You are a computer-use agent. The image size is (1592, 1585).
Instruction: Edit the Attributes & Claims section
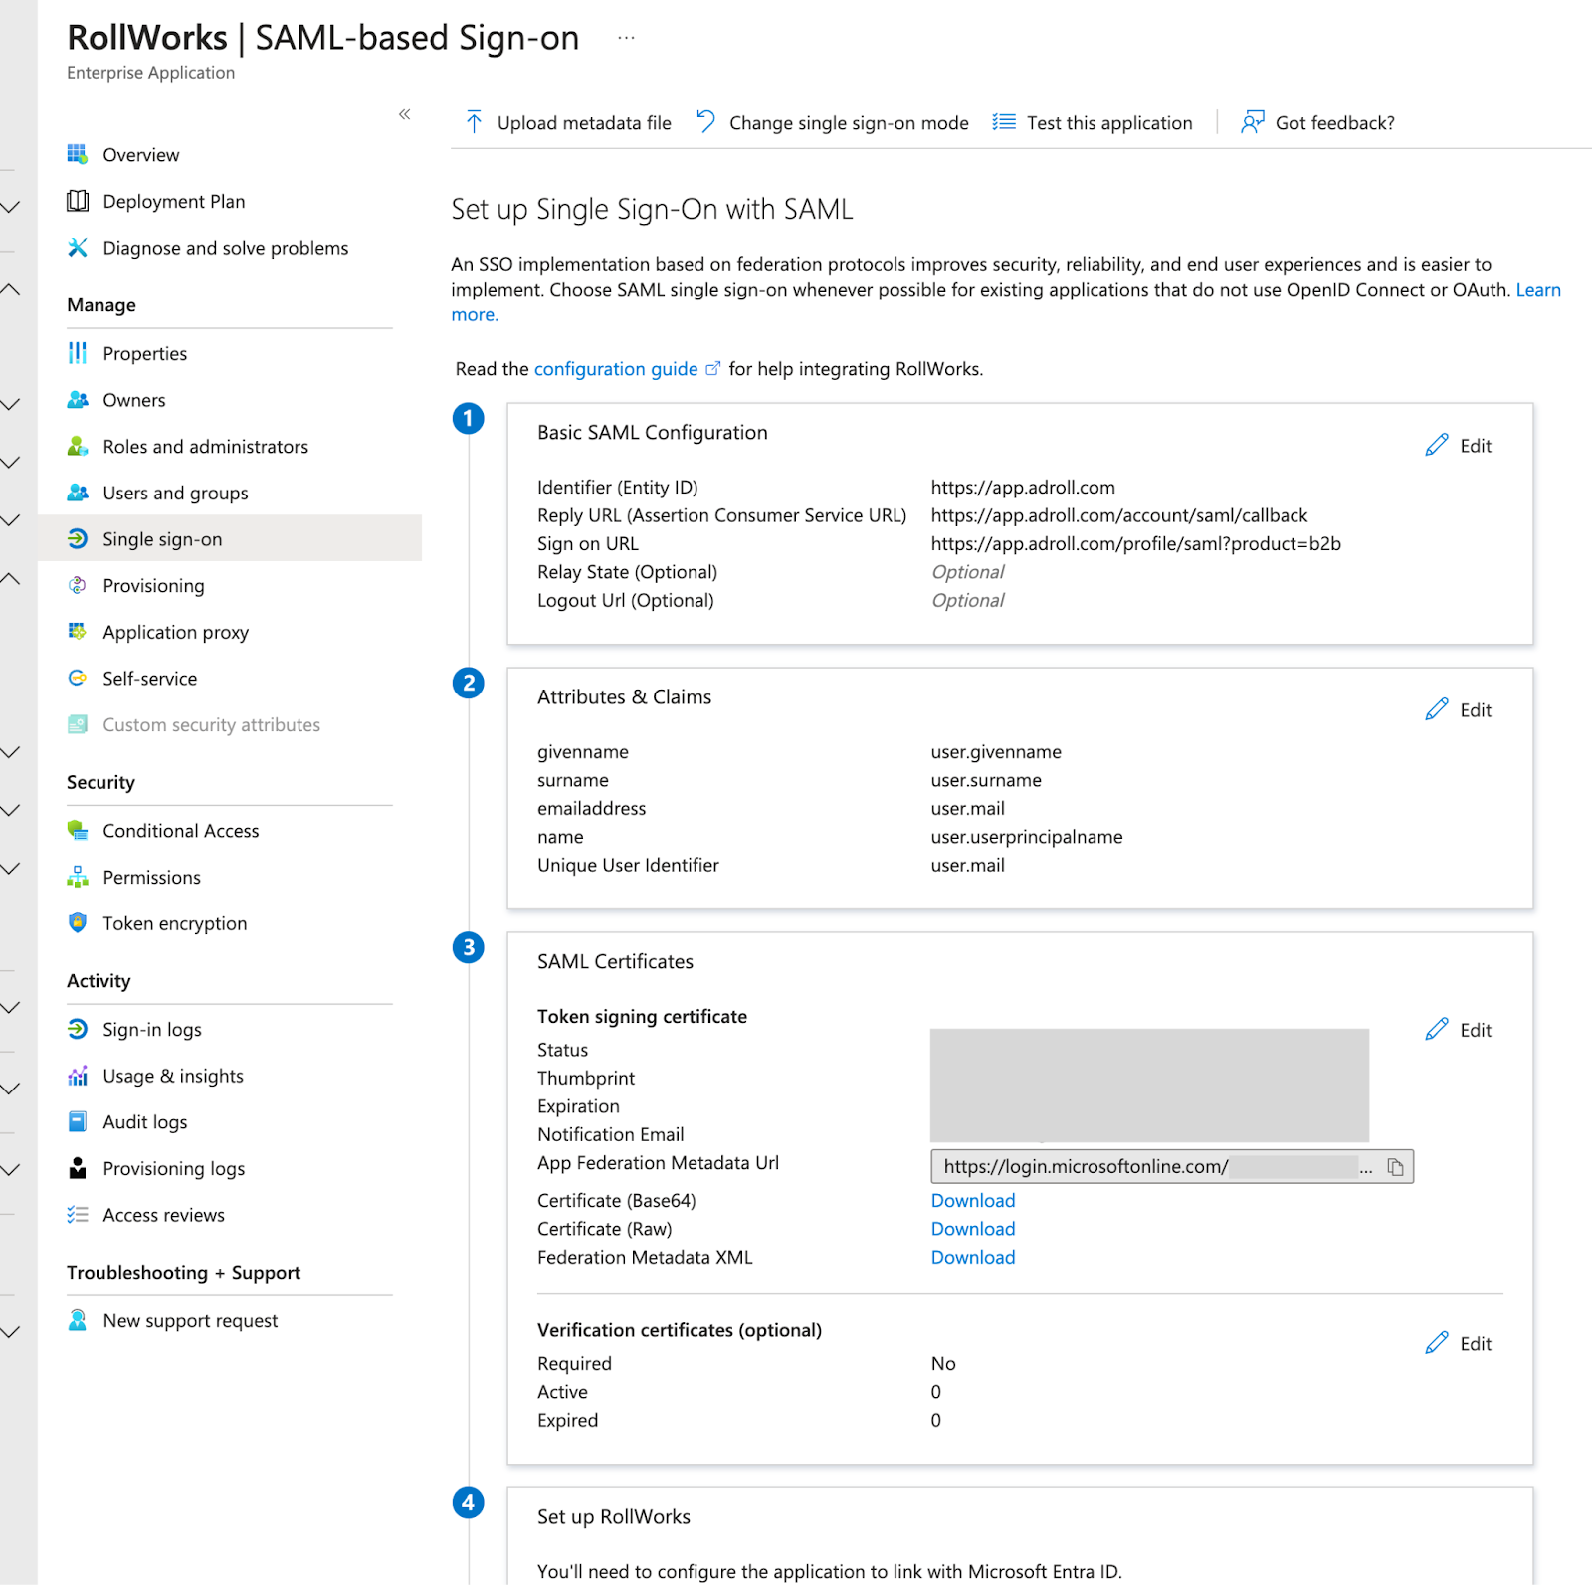[1459, 709]
